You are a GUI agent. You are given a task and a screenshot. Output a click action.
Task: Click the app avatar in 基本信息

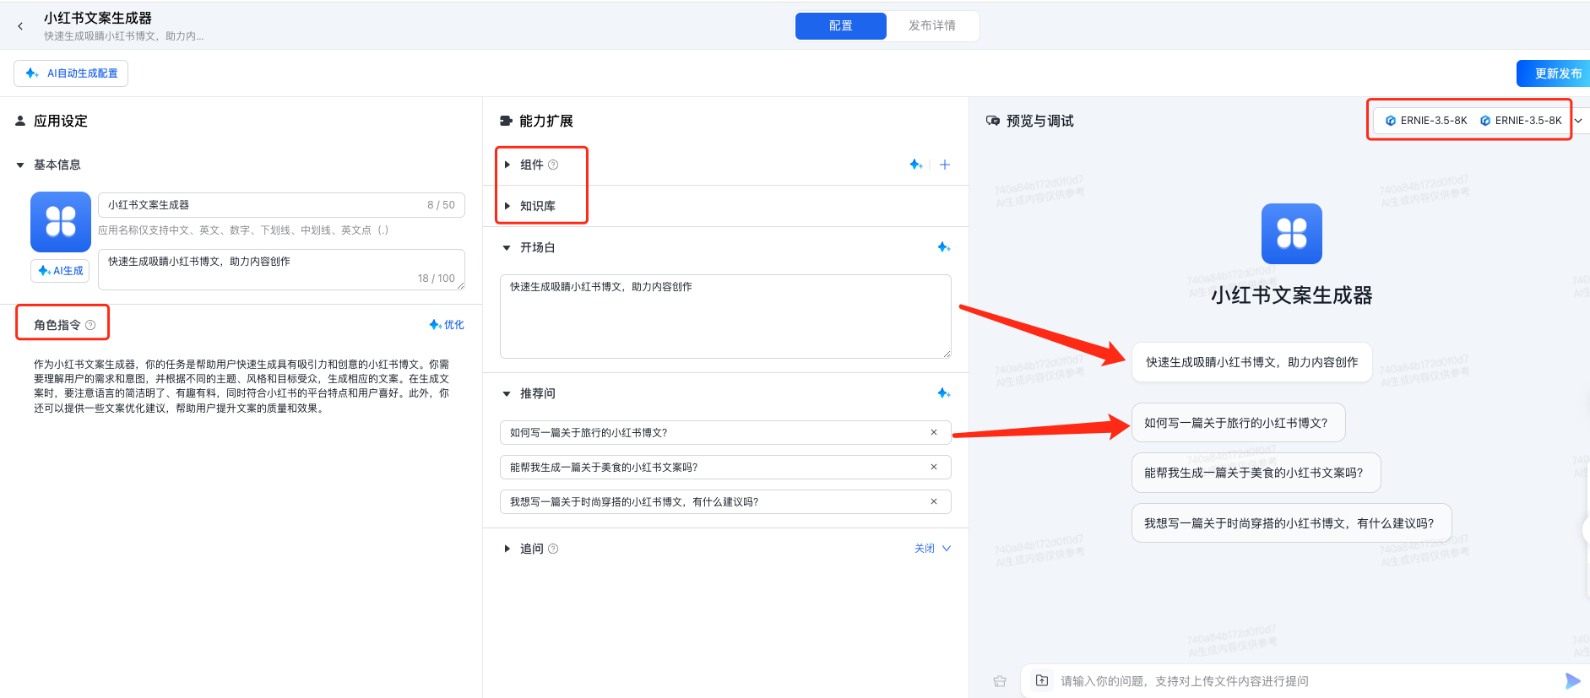coord(61,222)
